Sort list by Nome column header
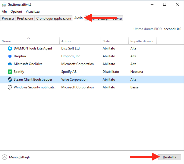Screen dimensions: 184x164 click(x=30, y=41)
